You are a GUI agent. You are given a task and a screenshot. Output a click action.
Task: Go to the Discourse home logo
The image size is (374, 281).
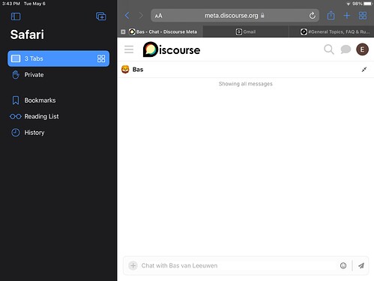[x=172, y=49]
